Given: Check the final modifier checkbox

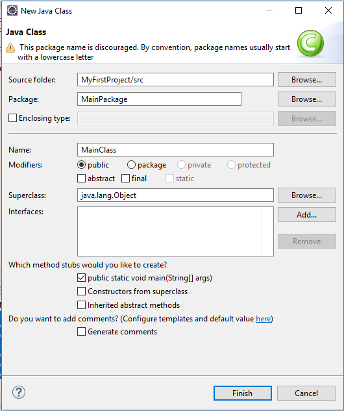Looking at the screenshot, I should coord(125,179).
